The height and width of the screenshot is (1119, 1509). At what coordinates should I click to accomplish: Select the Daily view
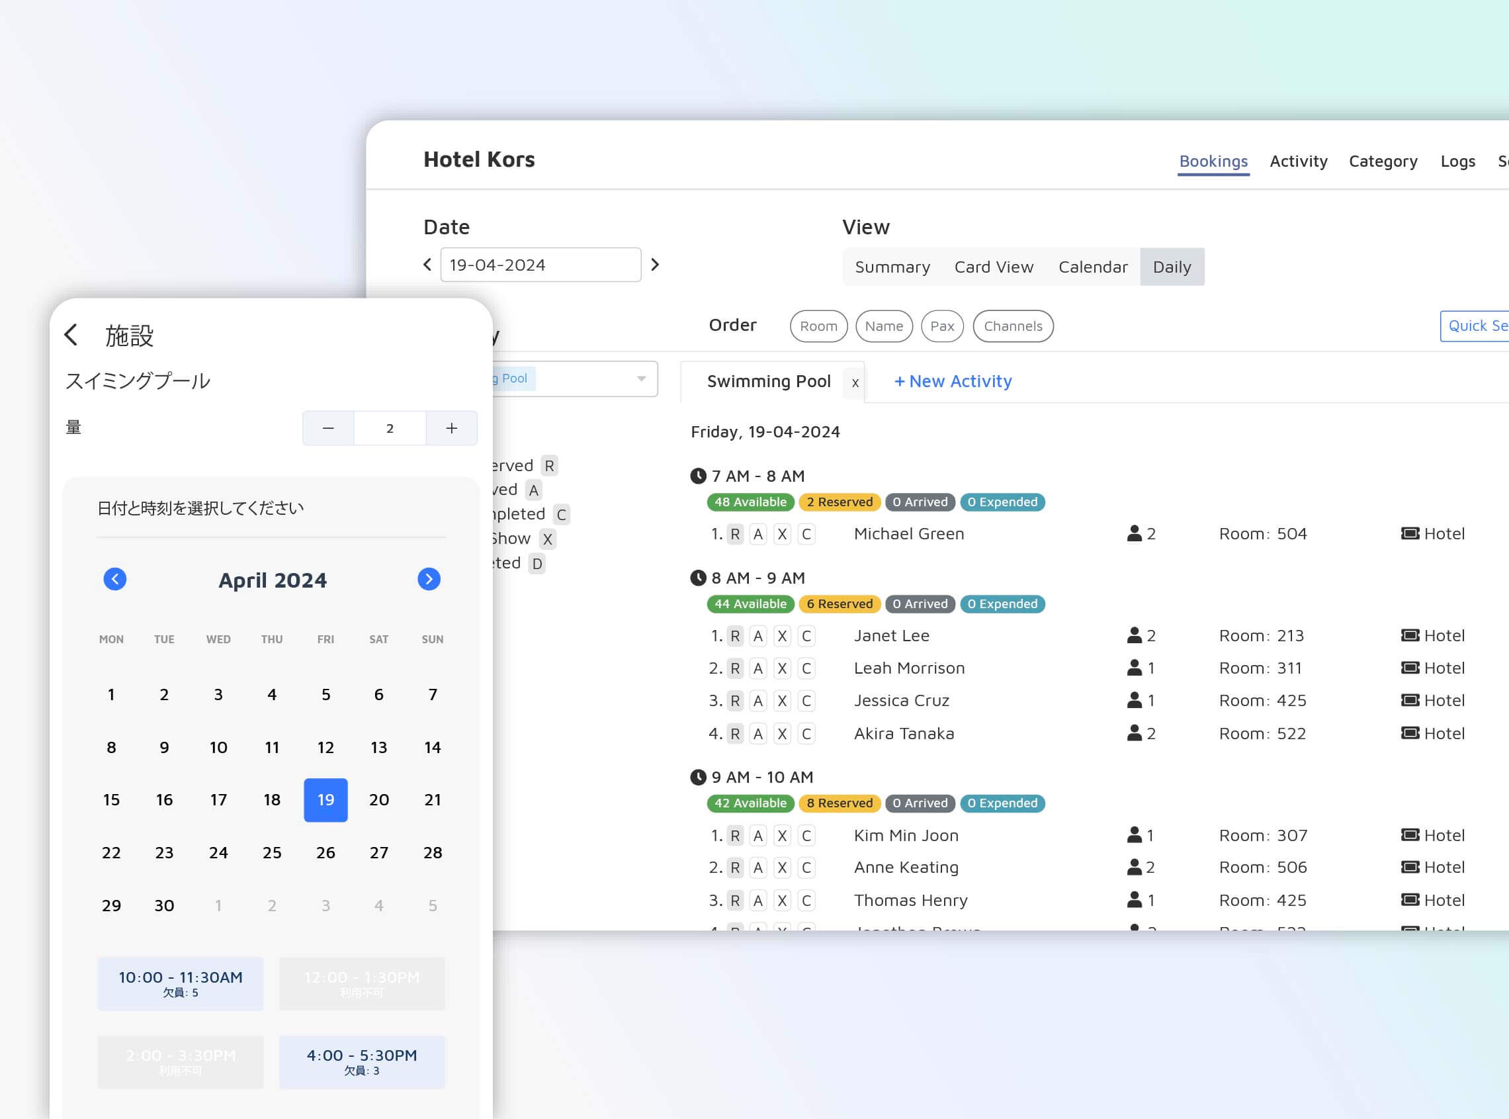(x=1172, y=267)
